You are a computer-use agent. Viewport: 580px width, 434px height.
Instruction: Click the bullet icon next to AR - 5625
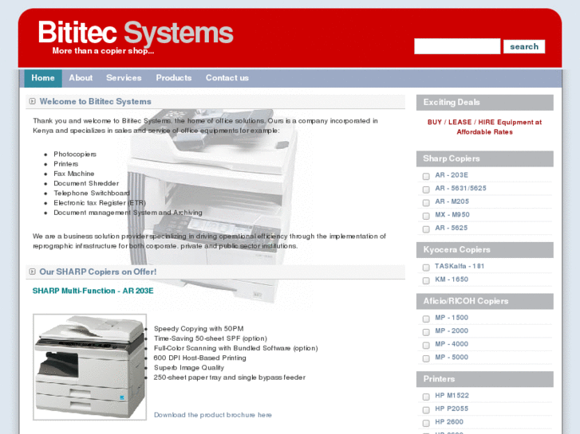(x=426, y=229)
